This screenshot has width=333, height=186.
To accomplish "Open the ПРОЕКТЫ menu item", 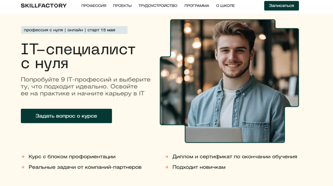I will (x=122, y=6).
